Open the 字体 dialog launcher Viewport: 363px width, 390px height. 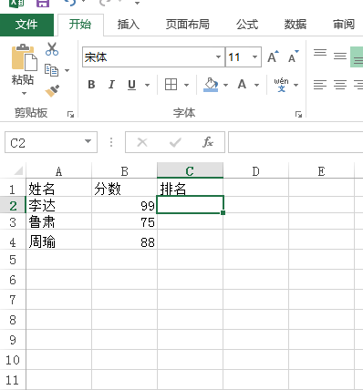point(298,114)
